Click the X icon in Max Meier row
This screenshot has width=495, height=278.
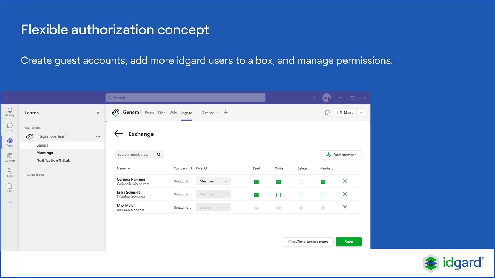pyautogui.click(x=345, y=207)
